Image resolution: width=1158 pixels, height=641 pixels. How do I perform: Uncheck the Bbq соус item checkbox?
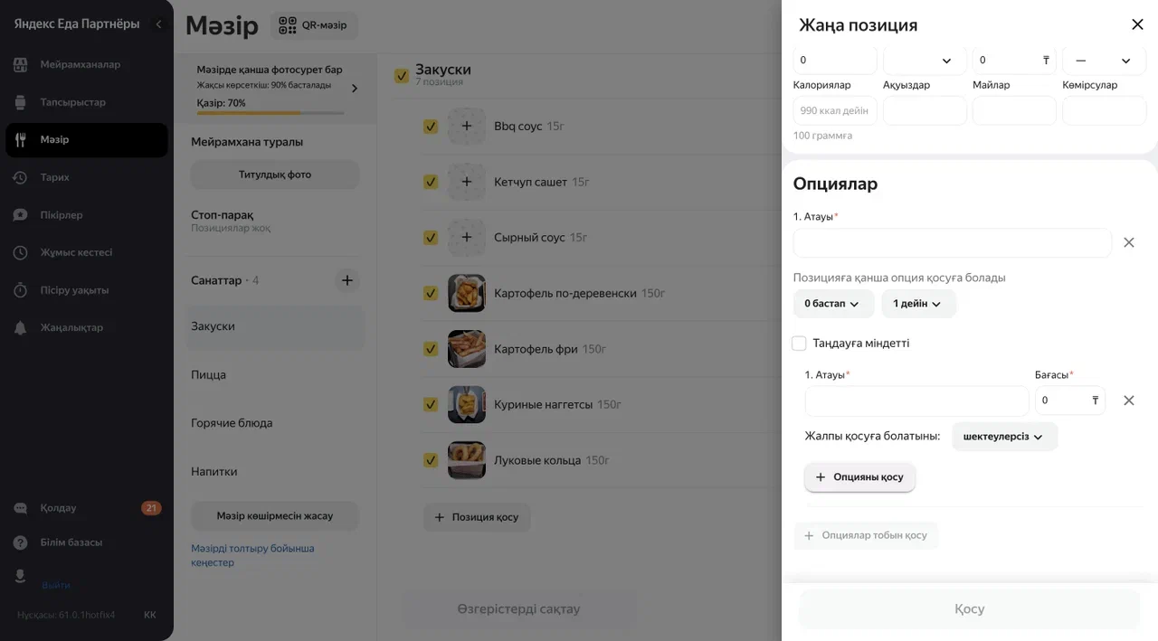[431, 127]
